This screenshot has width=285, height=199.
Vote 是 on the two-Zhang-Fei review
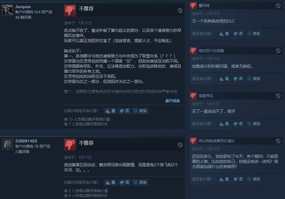point(111,182)
